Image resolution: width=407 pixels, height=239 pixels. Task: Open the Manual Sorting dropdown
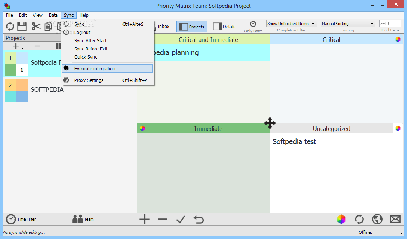coord(348,24)
